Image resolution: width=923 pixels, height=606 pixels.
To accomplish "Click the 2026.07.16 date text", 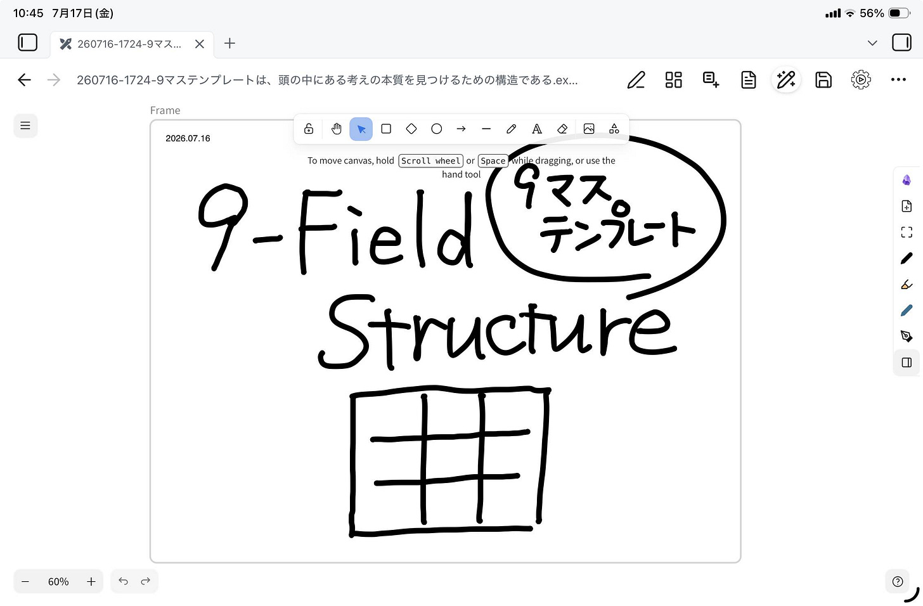I will (188, 138).
